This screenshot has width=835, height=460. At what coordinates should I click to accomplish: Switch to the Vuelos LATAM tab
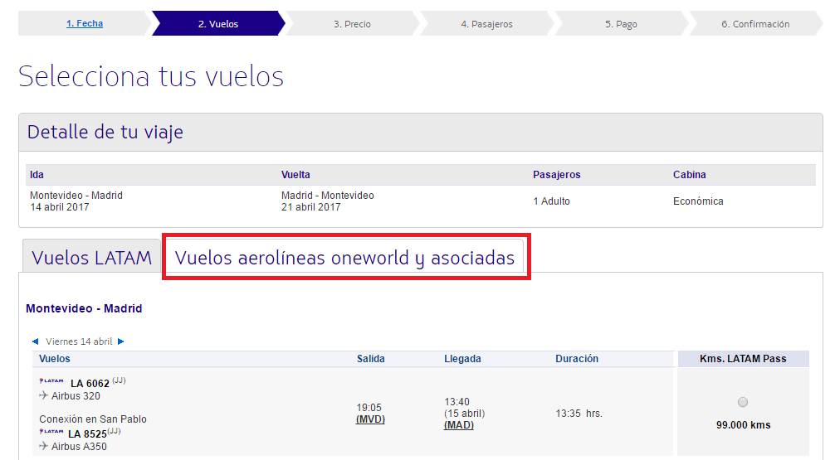[x=91, y=258]
